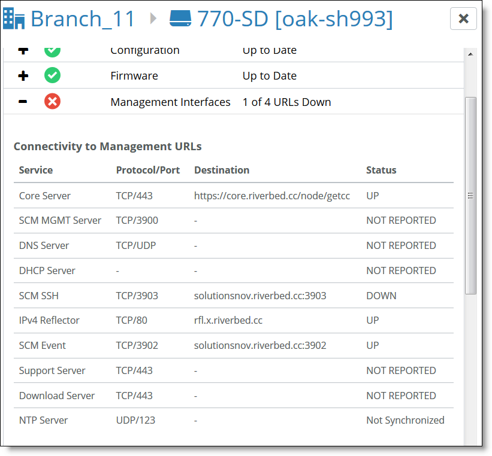This screenshot has width=492, height=456.
Task: Select the Download Server row
Action: click(234, 396)
